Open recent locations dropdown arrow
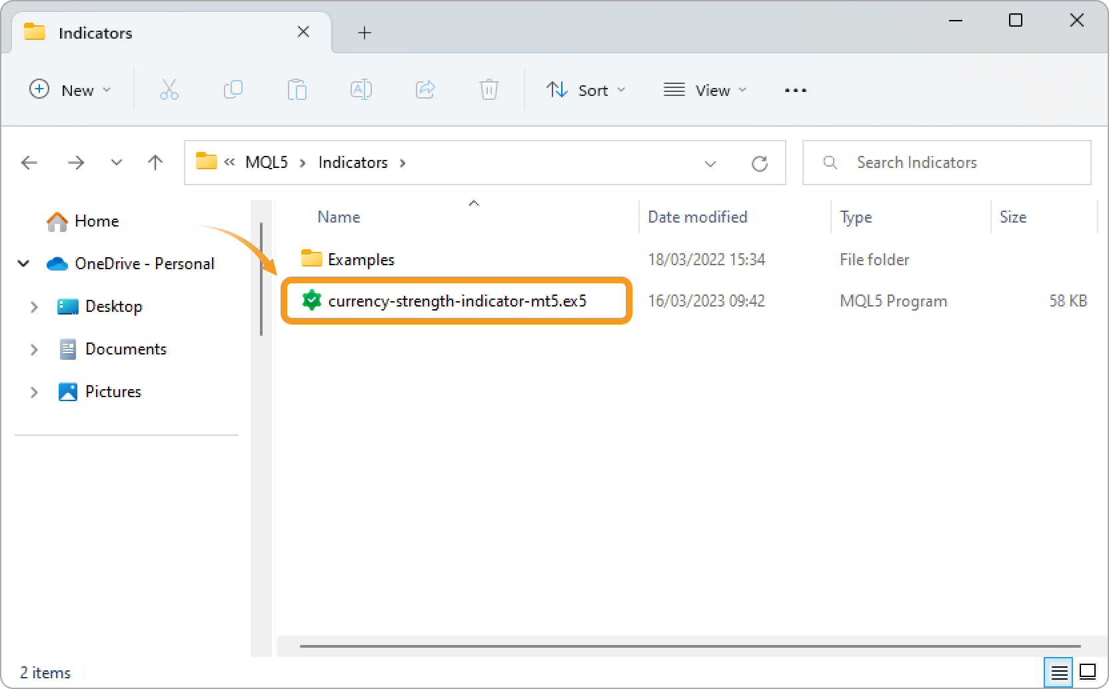Image resolution: width=1109 pixels, height=689 pixels. click(x=117, y=163)
